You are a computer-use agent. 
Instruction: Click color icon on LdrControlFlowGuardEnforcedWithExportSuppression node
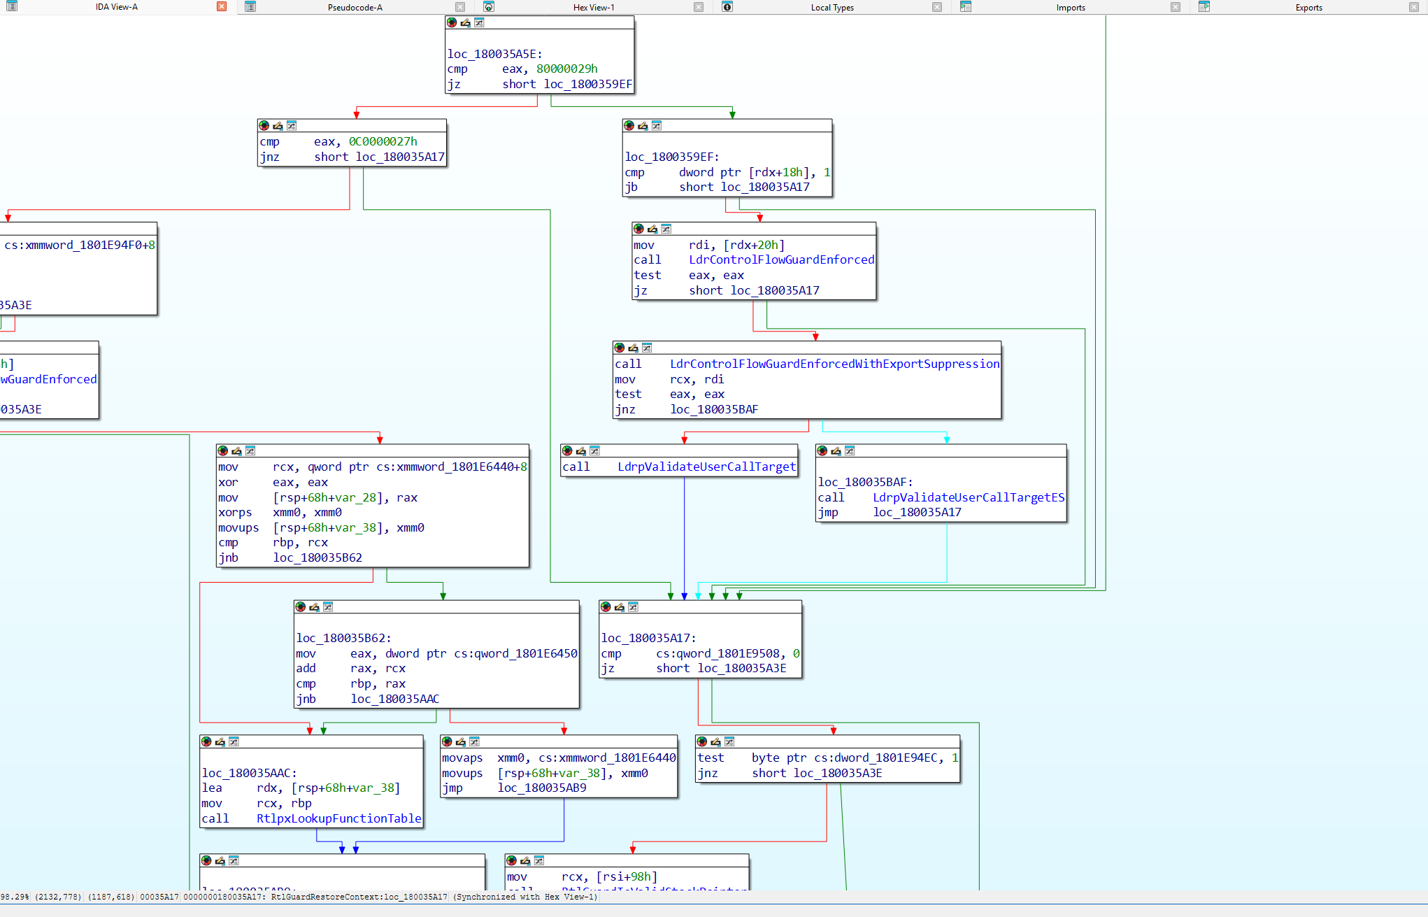point(620,348)
